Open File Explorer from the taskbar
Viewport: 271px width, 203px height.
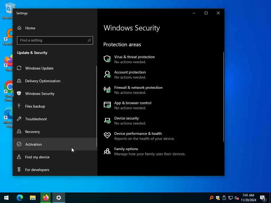(x=33, y=198)
